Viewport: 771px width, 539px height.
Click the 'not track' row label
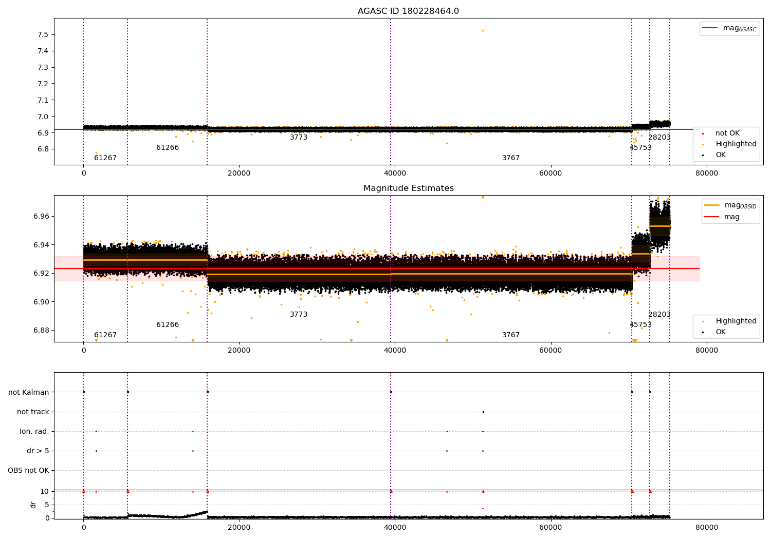tap(33, 412)
